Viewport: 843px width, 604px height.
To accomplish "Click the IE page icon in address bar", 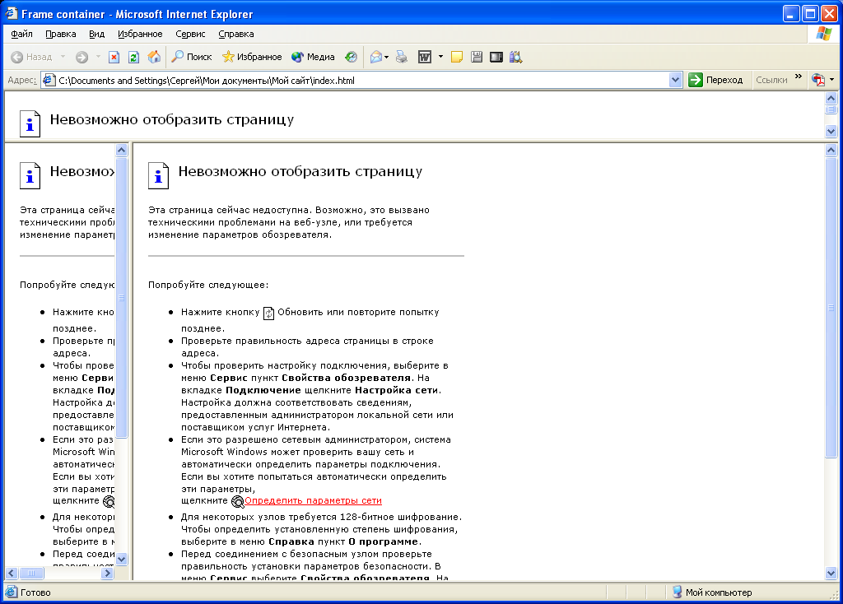I will [x=49, y=81].
